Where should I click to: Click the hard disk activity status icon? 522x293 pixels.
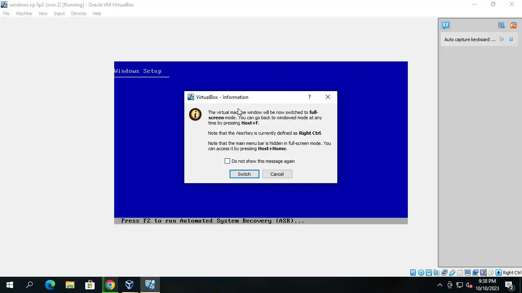click(413, 273)
